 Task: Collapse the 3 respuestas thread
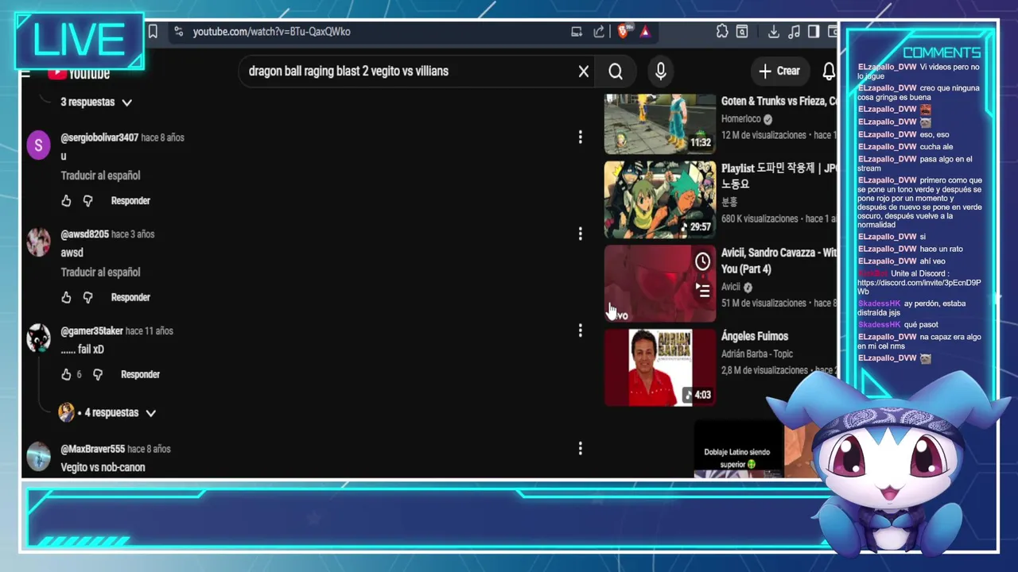(x=96, y=102)
